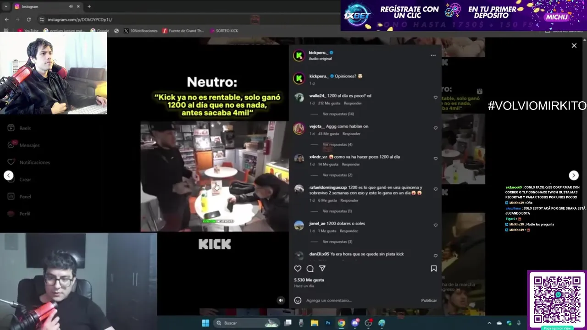Expand 'Ver respuestas (2)' under x4ndr_v.r
Image resolution: width=587 pixels, height=330 pixels.
click(x=338, y=175)
